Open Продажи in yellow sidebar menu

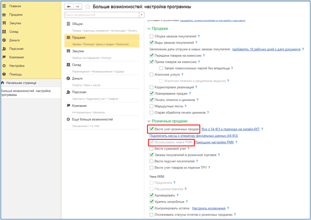(16, 15)
